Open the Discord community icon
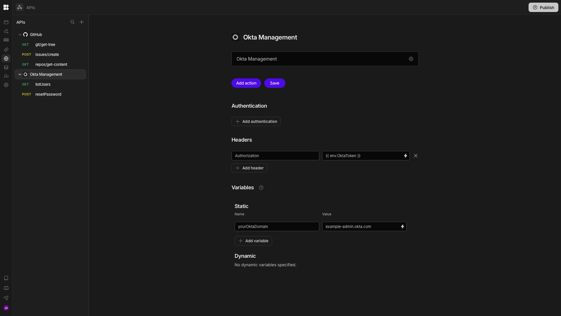This screenshot has height=316, width=561. (6, 288)
